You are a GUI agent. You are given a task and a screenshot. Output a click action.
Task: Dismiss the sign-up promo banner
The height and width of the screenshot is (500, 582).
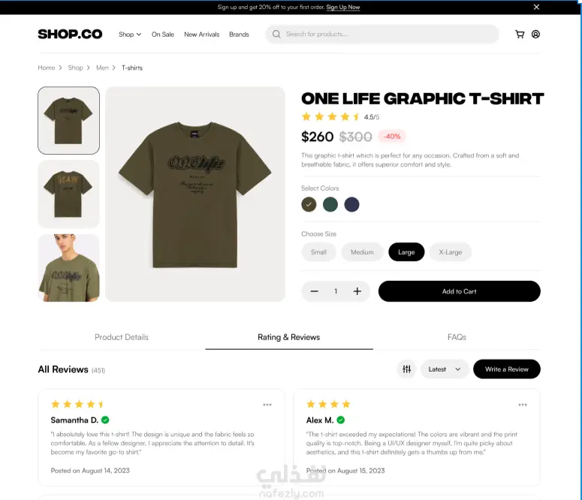(536, 7)
